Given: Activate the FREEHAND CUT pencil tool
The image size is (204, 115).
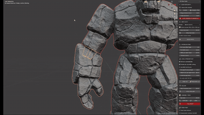Looking at the screenshot, I should (195, 82).
